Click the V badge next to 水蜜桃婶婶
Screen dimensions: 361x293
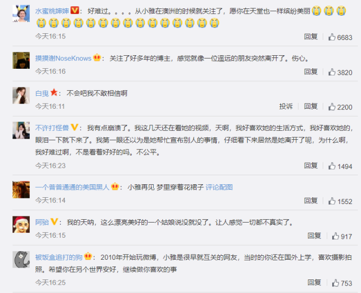click(74, 10)
